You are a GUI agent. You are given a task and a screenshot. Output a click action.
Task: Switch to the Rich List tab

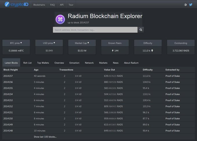[x=28, y=63]
